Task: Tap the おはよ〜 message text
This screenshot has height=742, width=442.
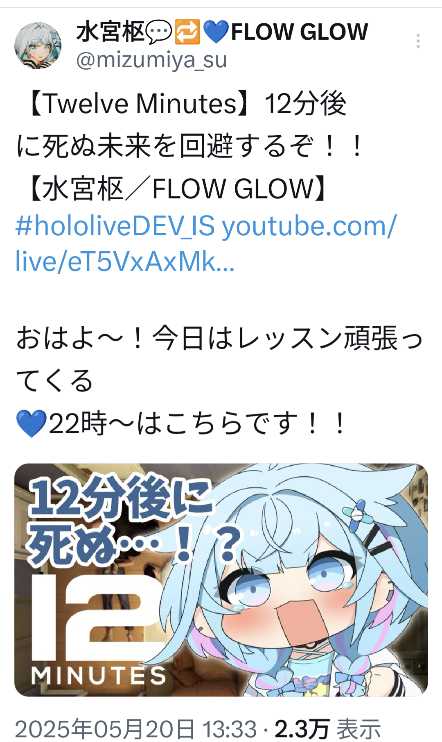Action: tap(219, 360)
